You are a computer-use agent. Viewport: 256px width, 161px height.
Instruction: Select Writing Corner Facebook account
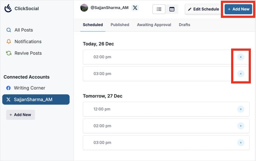coord(29,88)
